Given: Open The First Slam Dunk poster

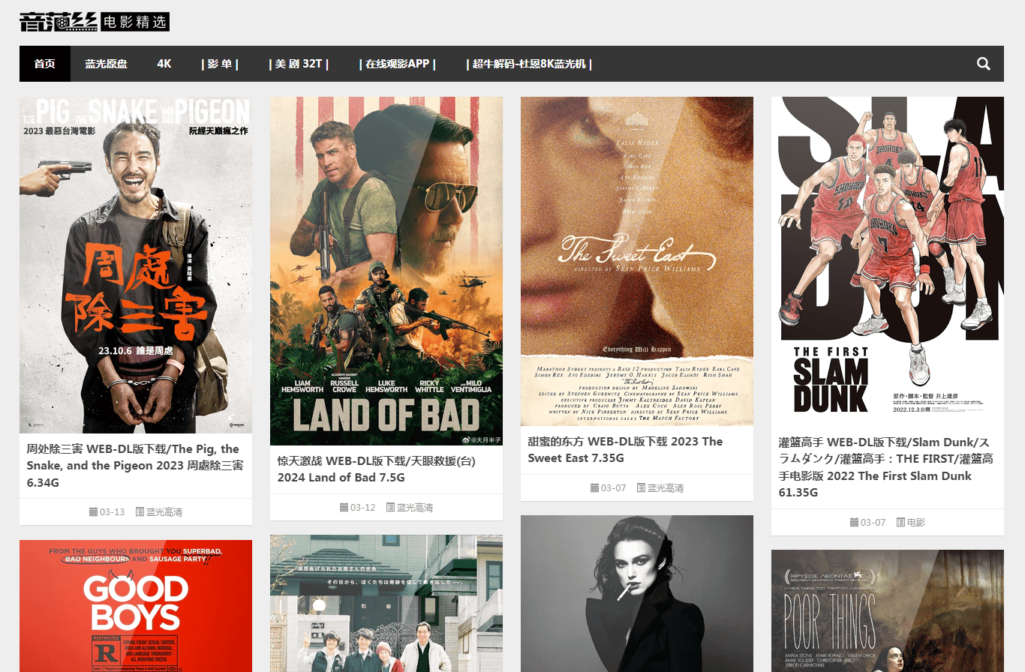Looking at the screenshot, I should click(888, 262).
